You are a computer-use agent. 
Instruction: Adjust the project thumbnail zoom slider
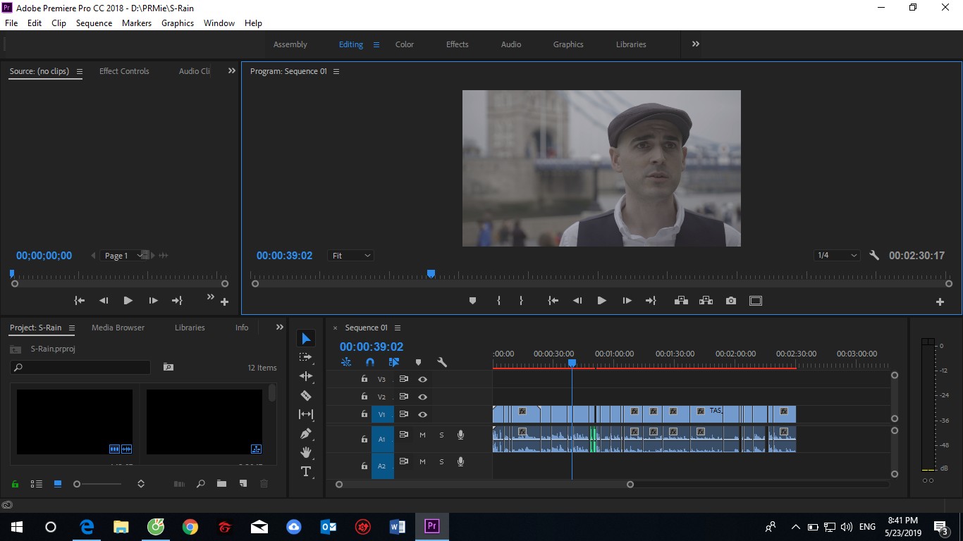(99, 484)
